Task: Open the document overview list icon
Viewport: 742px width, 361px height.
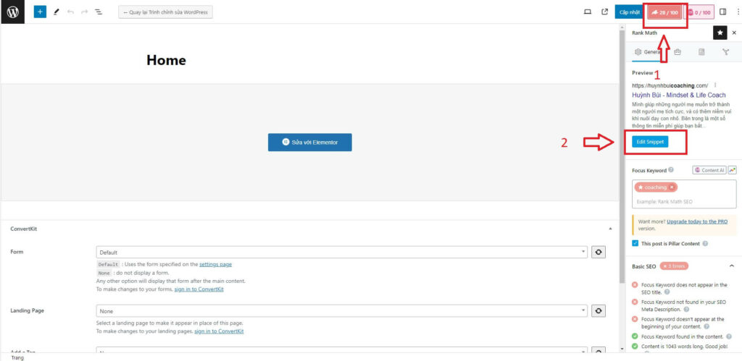Action: [99, 12]
